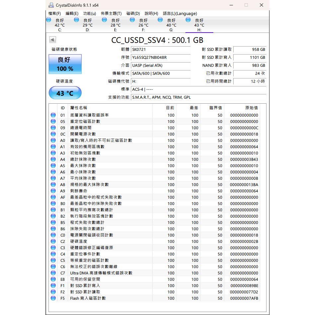The width and height of the screenshot is (315, 315).
Task: Click the blue status dot for attribute 09
Action: pyautogui.click(x=53, y=128)
